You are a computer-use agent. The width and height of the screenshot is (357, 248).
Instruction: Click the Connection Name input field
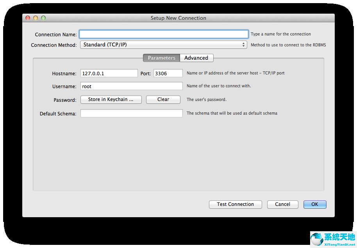click(x=163, y=34)
